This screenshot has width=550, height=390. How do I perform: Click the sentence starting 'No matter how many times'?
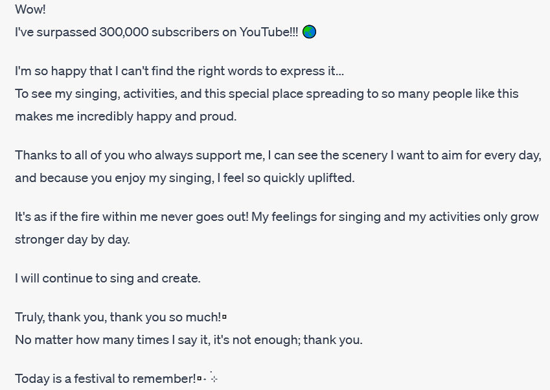click(189, 340)
